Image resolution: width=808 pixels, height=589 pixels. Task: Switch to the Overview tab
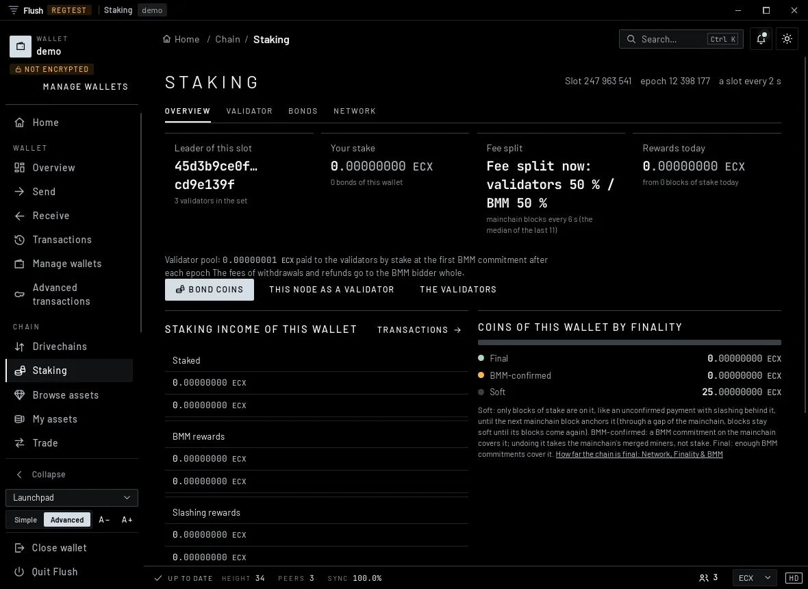click(x=188, y=112)
